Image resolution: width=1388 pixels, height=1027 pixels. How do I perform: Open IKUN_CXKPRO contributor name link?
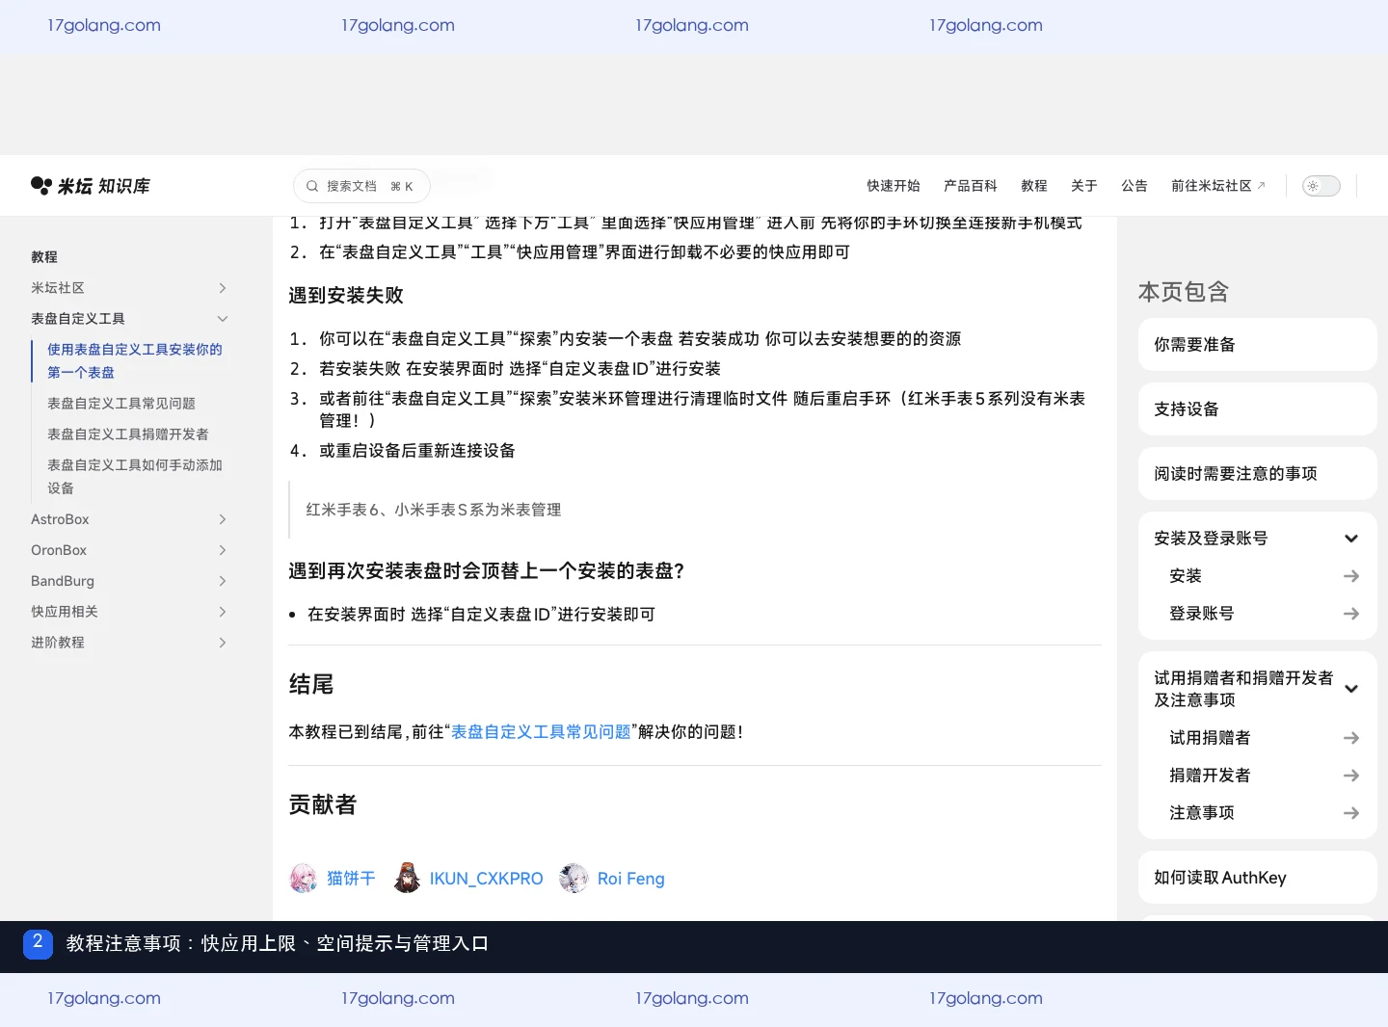pyautogui.click(x=487, y=879)
